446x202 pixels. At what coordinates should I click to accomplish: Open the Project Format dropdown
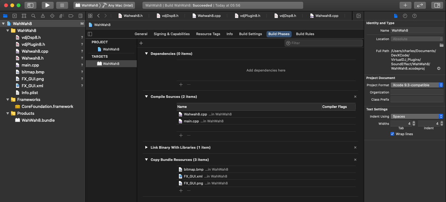[417, 85]
